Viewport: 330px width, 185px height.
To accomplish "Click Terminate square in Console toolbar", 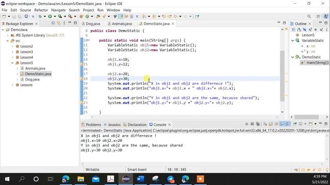I will click(x=246, y=124).
